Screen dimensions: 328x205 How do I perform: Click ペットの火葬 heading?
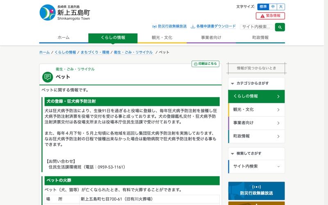pos(132,180)
